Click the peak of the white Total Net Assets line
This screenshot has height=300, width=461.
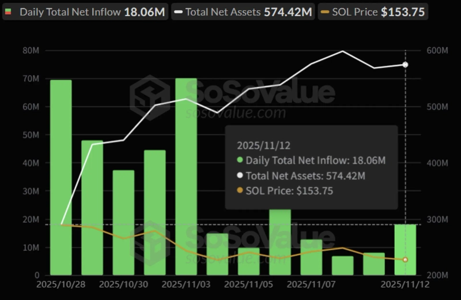(343, 51)
